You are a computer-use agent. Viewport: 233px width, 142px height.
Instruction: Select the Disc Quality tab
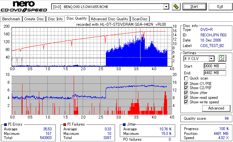77,18
